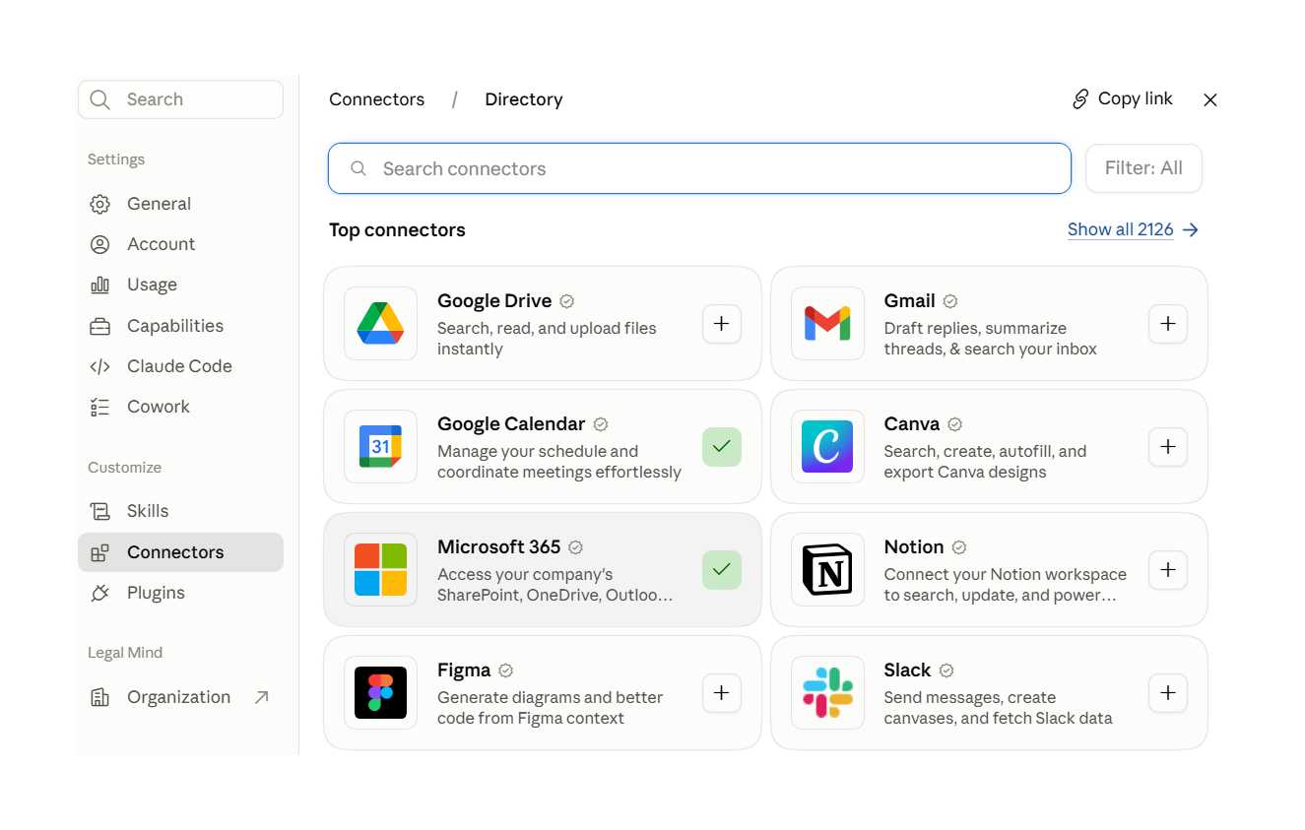Click the magnifier icon in Search connectors
This screenshot has width=1305, height=830.
tap(359, 168)
